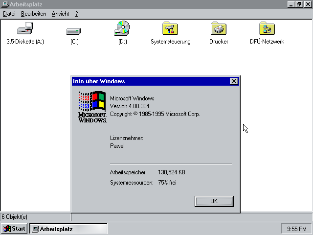Click the '6 Objekt(e)' status bar text
The height and width of the screenshot is (235, 313).
coord(14,217)
